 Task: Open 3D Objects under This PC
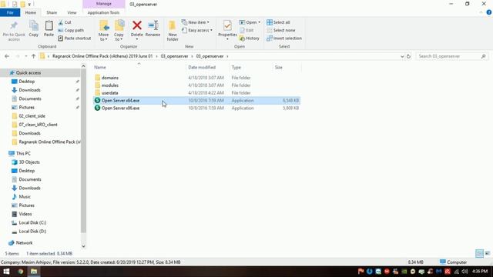click(x=29, y=162)
